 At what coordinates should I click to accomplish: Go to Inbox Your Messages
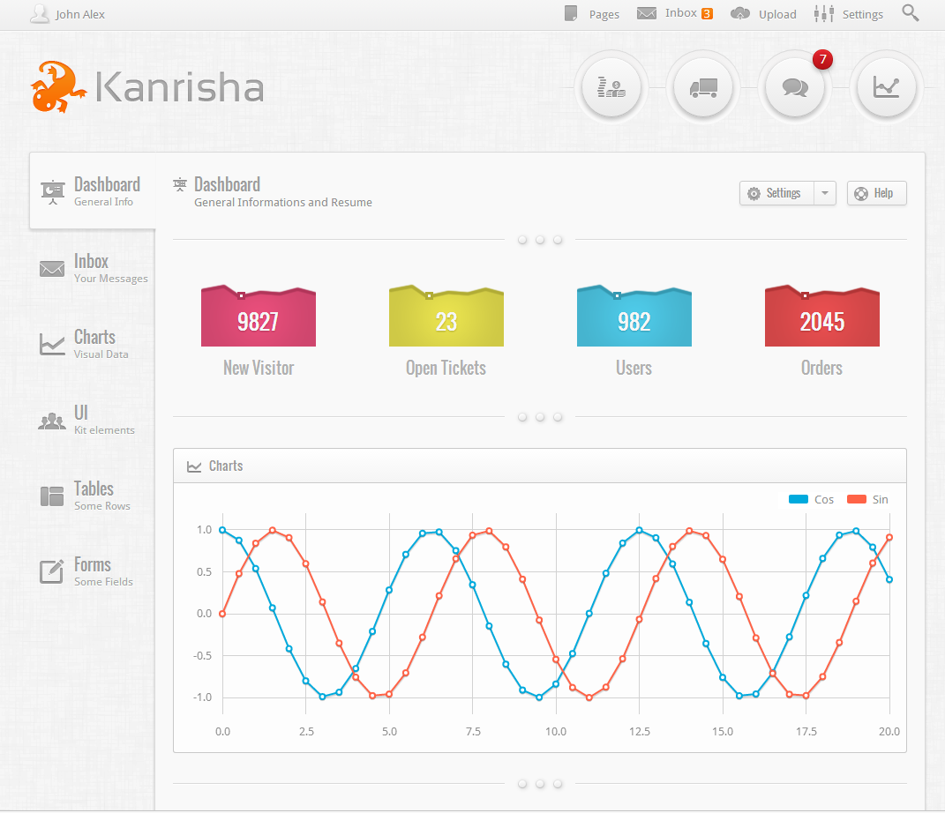[x=93, y=268]
